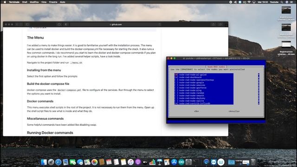Toggle node-red-node-emoncms checkbox
297x167 pixels.
click(x=176, y=85)
